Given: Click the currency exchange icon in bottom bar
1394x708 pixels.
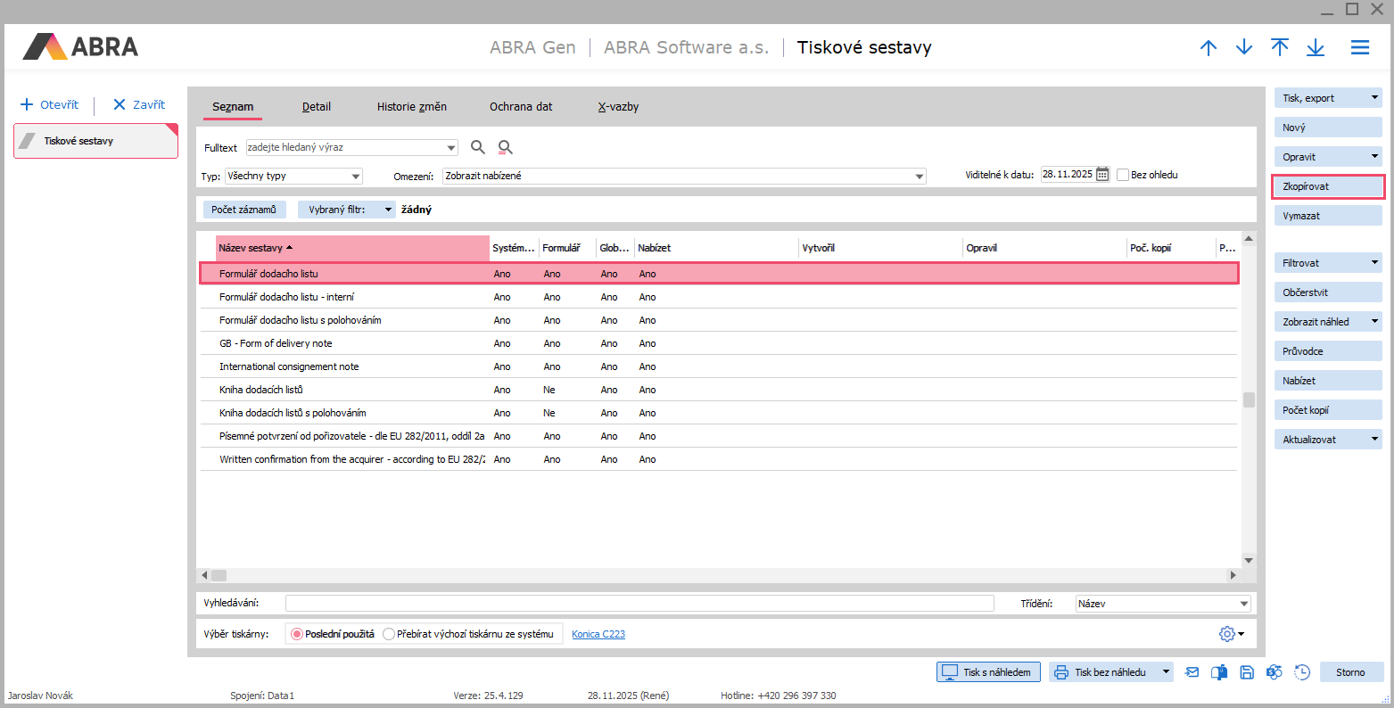Looking at the screenshot, I should [x=1274, y=672].
